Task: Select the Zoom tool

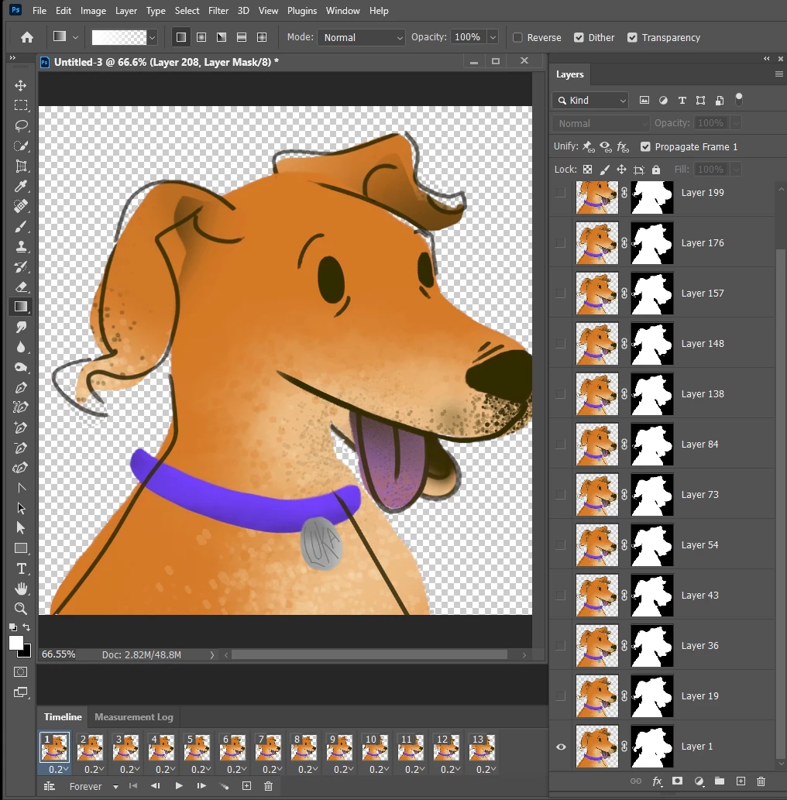Action: [x=21, y=608]
